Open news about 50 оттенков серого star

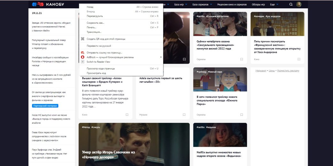click(51, 27)
